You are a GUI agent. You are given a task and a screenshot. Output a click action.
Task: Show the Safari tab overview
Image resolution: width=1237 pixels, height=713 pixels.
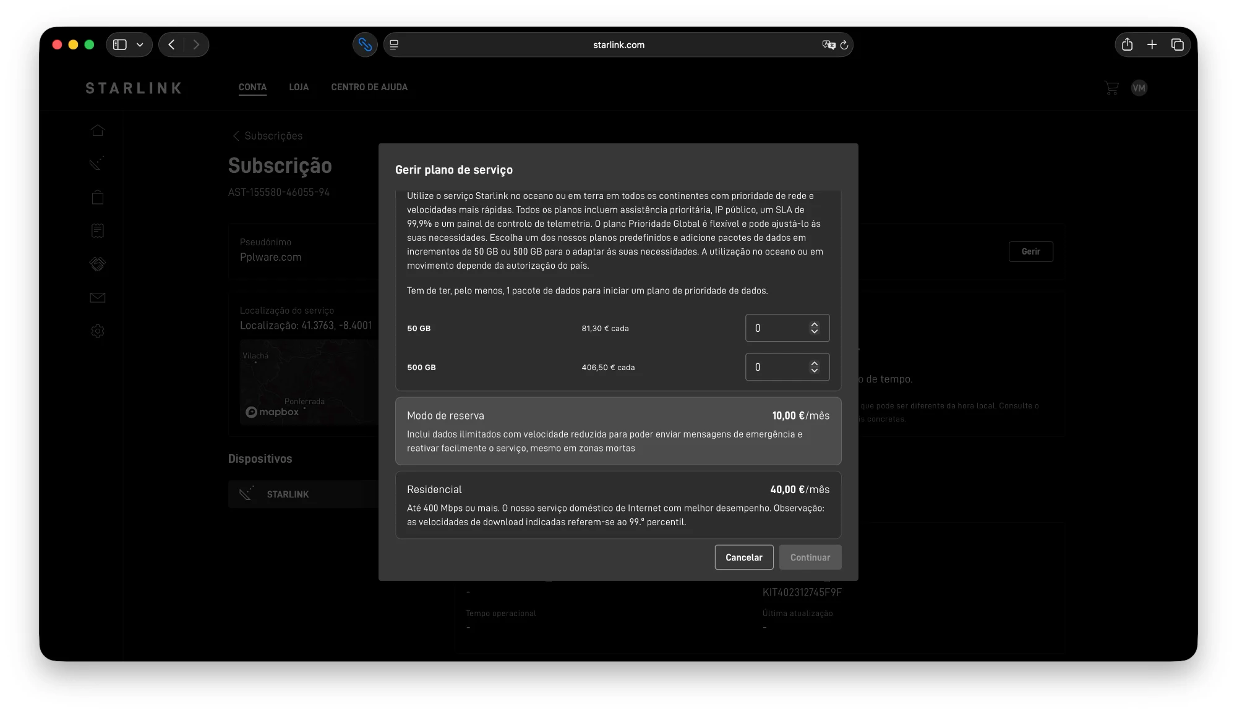pyautogui.click(x=1177, y=44)
